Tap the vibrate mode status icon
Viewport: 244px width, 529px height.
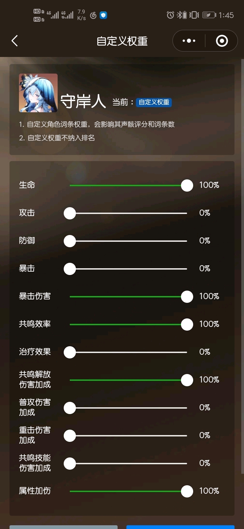point(194,15)
